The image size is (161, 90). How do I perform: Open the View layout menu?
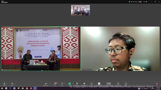[145, 2]
